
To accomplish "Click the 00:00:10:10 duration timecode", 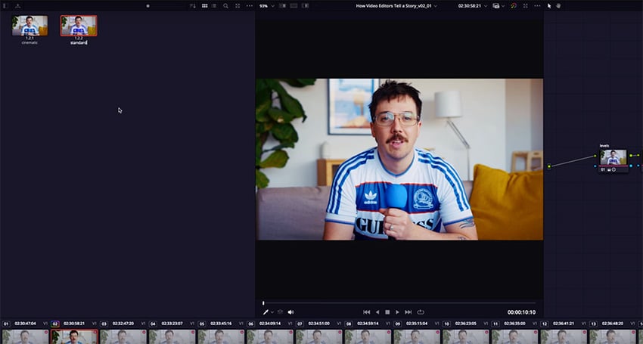I will pyautogui.click(x=521, y=312).
